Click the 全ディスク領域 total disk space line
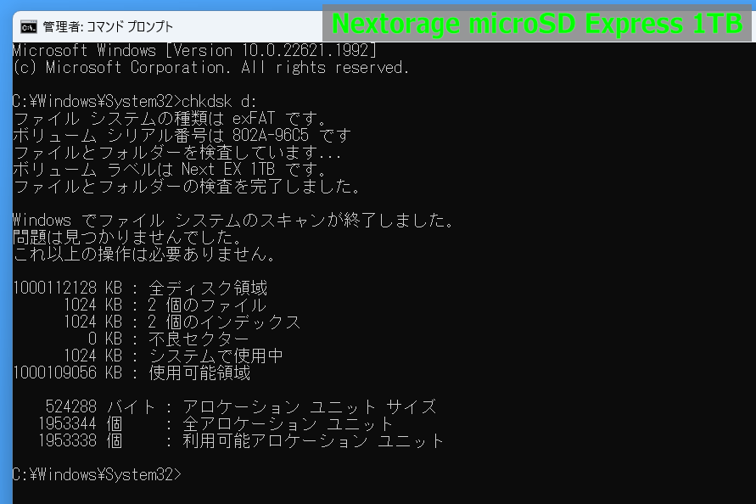 140,288
